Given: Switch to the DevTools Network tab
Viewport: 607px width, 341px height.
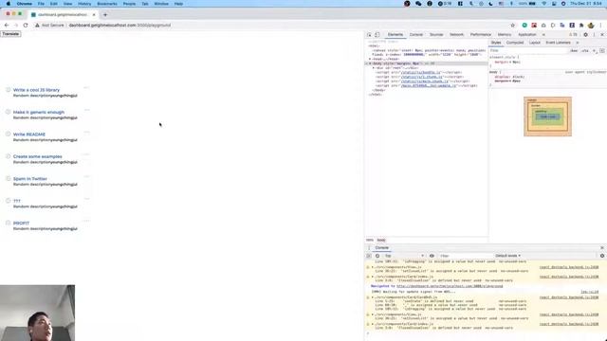Looking at the screenshot, I should point(456,35).
